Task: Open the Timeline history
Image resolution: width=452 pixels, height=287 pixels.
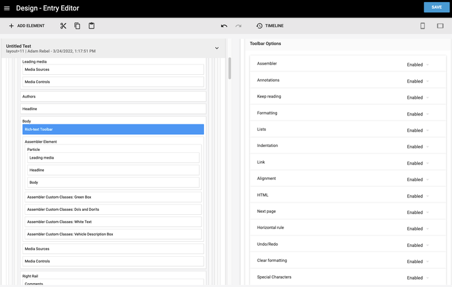Action: pyautogui.click(x=270, y=26)
